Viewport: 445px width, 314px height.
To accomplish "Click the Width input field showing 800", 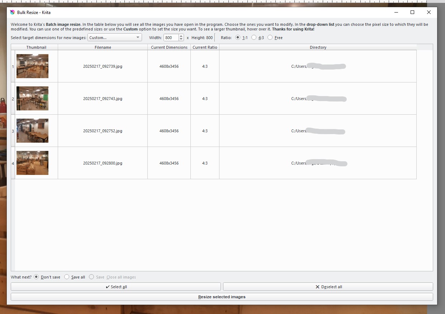I will (171, 38).
